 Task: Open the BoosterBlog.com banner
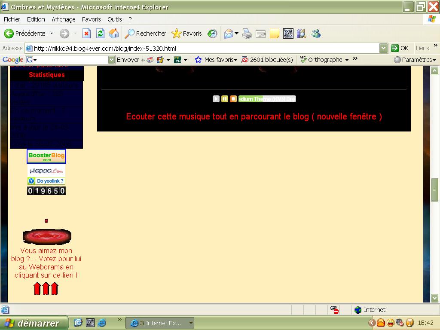(46, 156)
